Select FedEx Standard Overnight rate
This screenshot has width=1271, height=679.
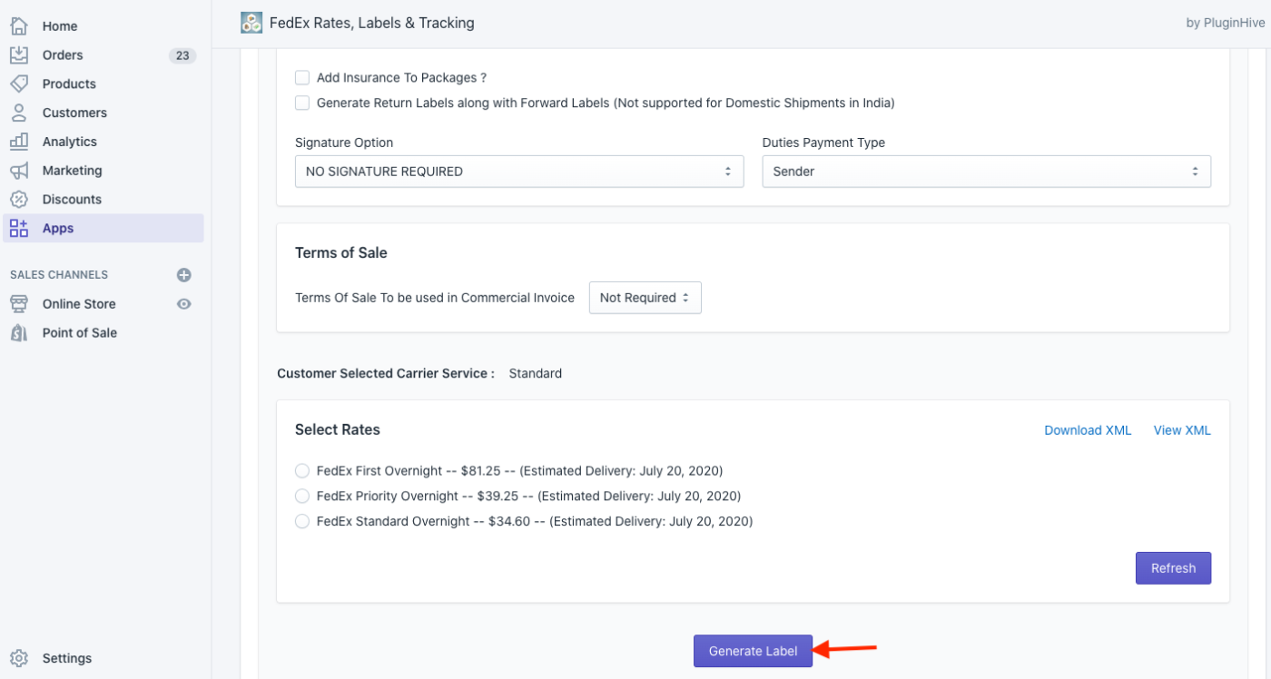click(x=302, y=522)
